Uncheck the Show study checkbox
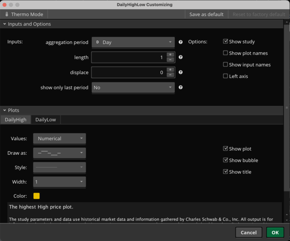This screenshot has width=290, height=241. click(226, 41)
